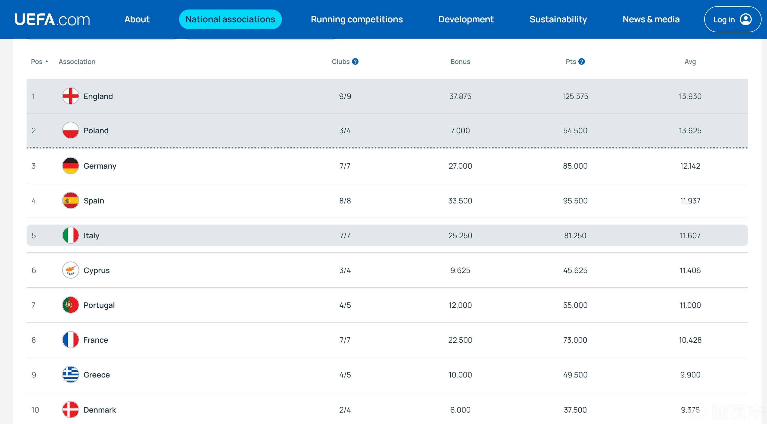The height and width of the screenshot is (424, 767).
Task: Open the Sustainability menu
Action: click(558, 19)
